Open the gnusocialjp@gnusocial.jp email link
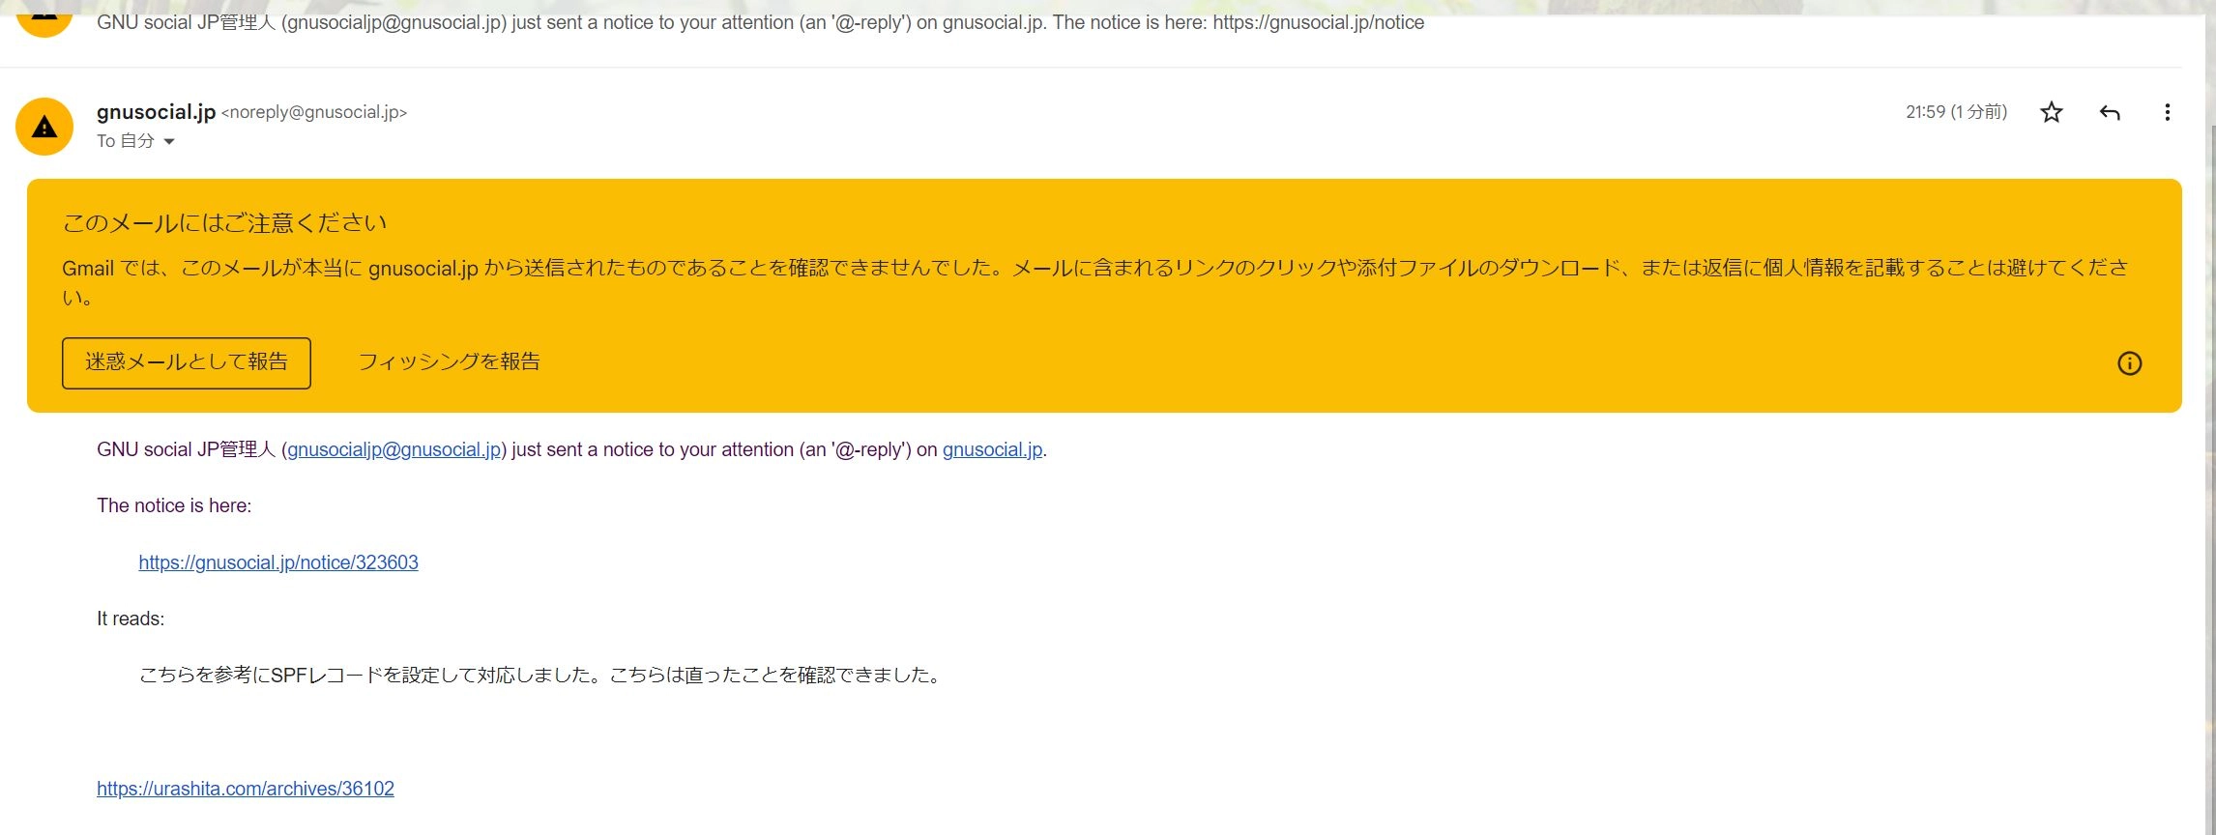The height and width of the screenshot is (835, 2216). click(x=394, y=449)
